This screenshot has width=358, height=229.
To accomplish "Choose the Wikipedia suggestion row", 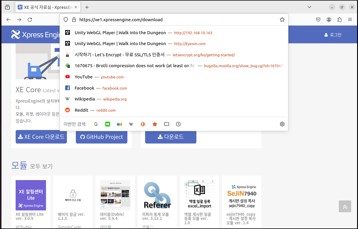I will coord(174,99).
